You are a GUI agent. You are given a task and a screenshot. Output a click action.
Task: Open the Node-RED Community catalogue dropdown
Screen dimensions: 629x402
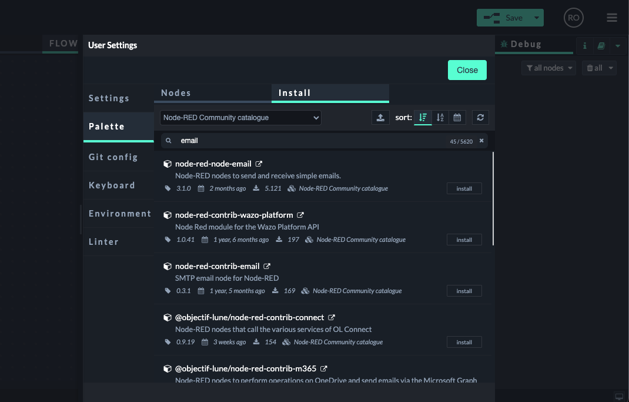240,117
